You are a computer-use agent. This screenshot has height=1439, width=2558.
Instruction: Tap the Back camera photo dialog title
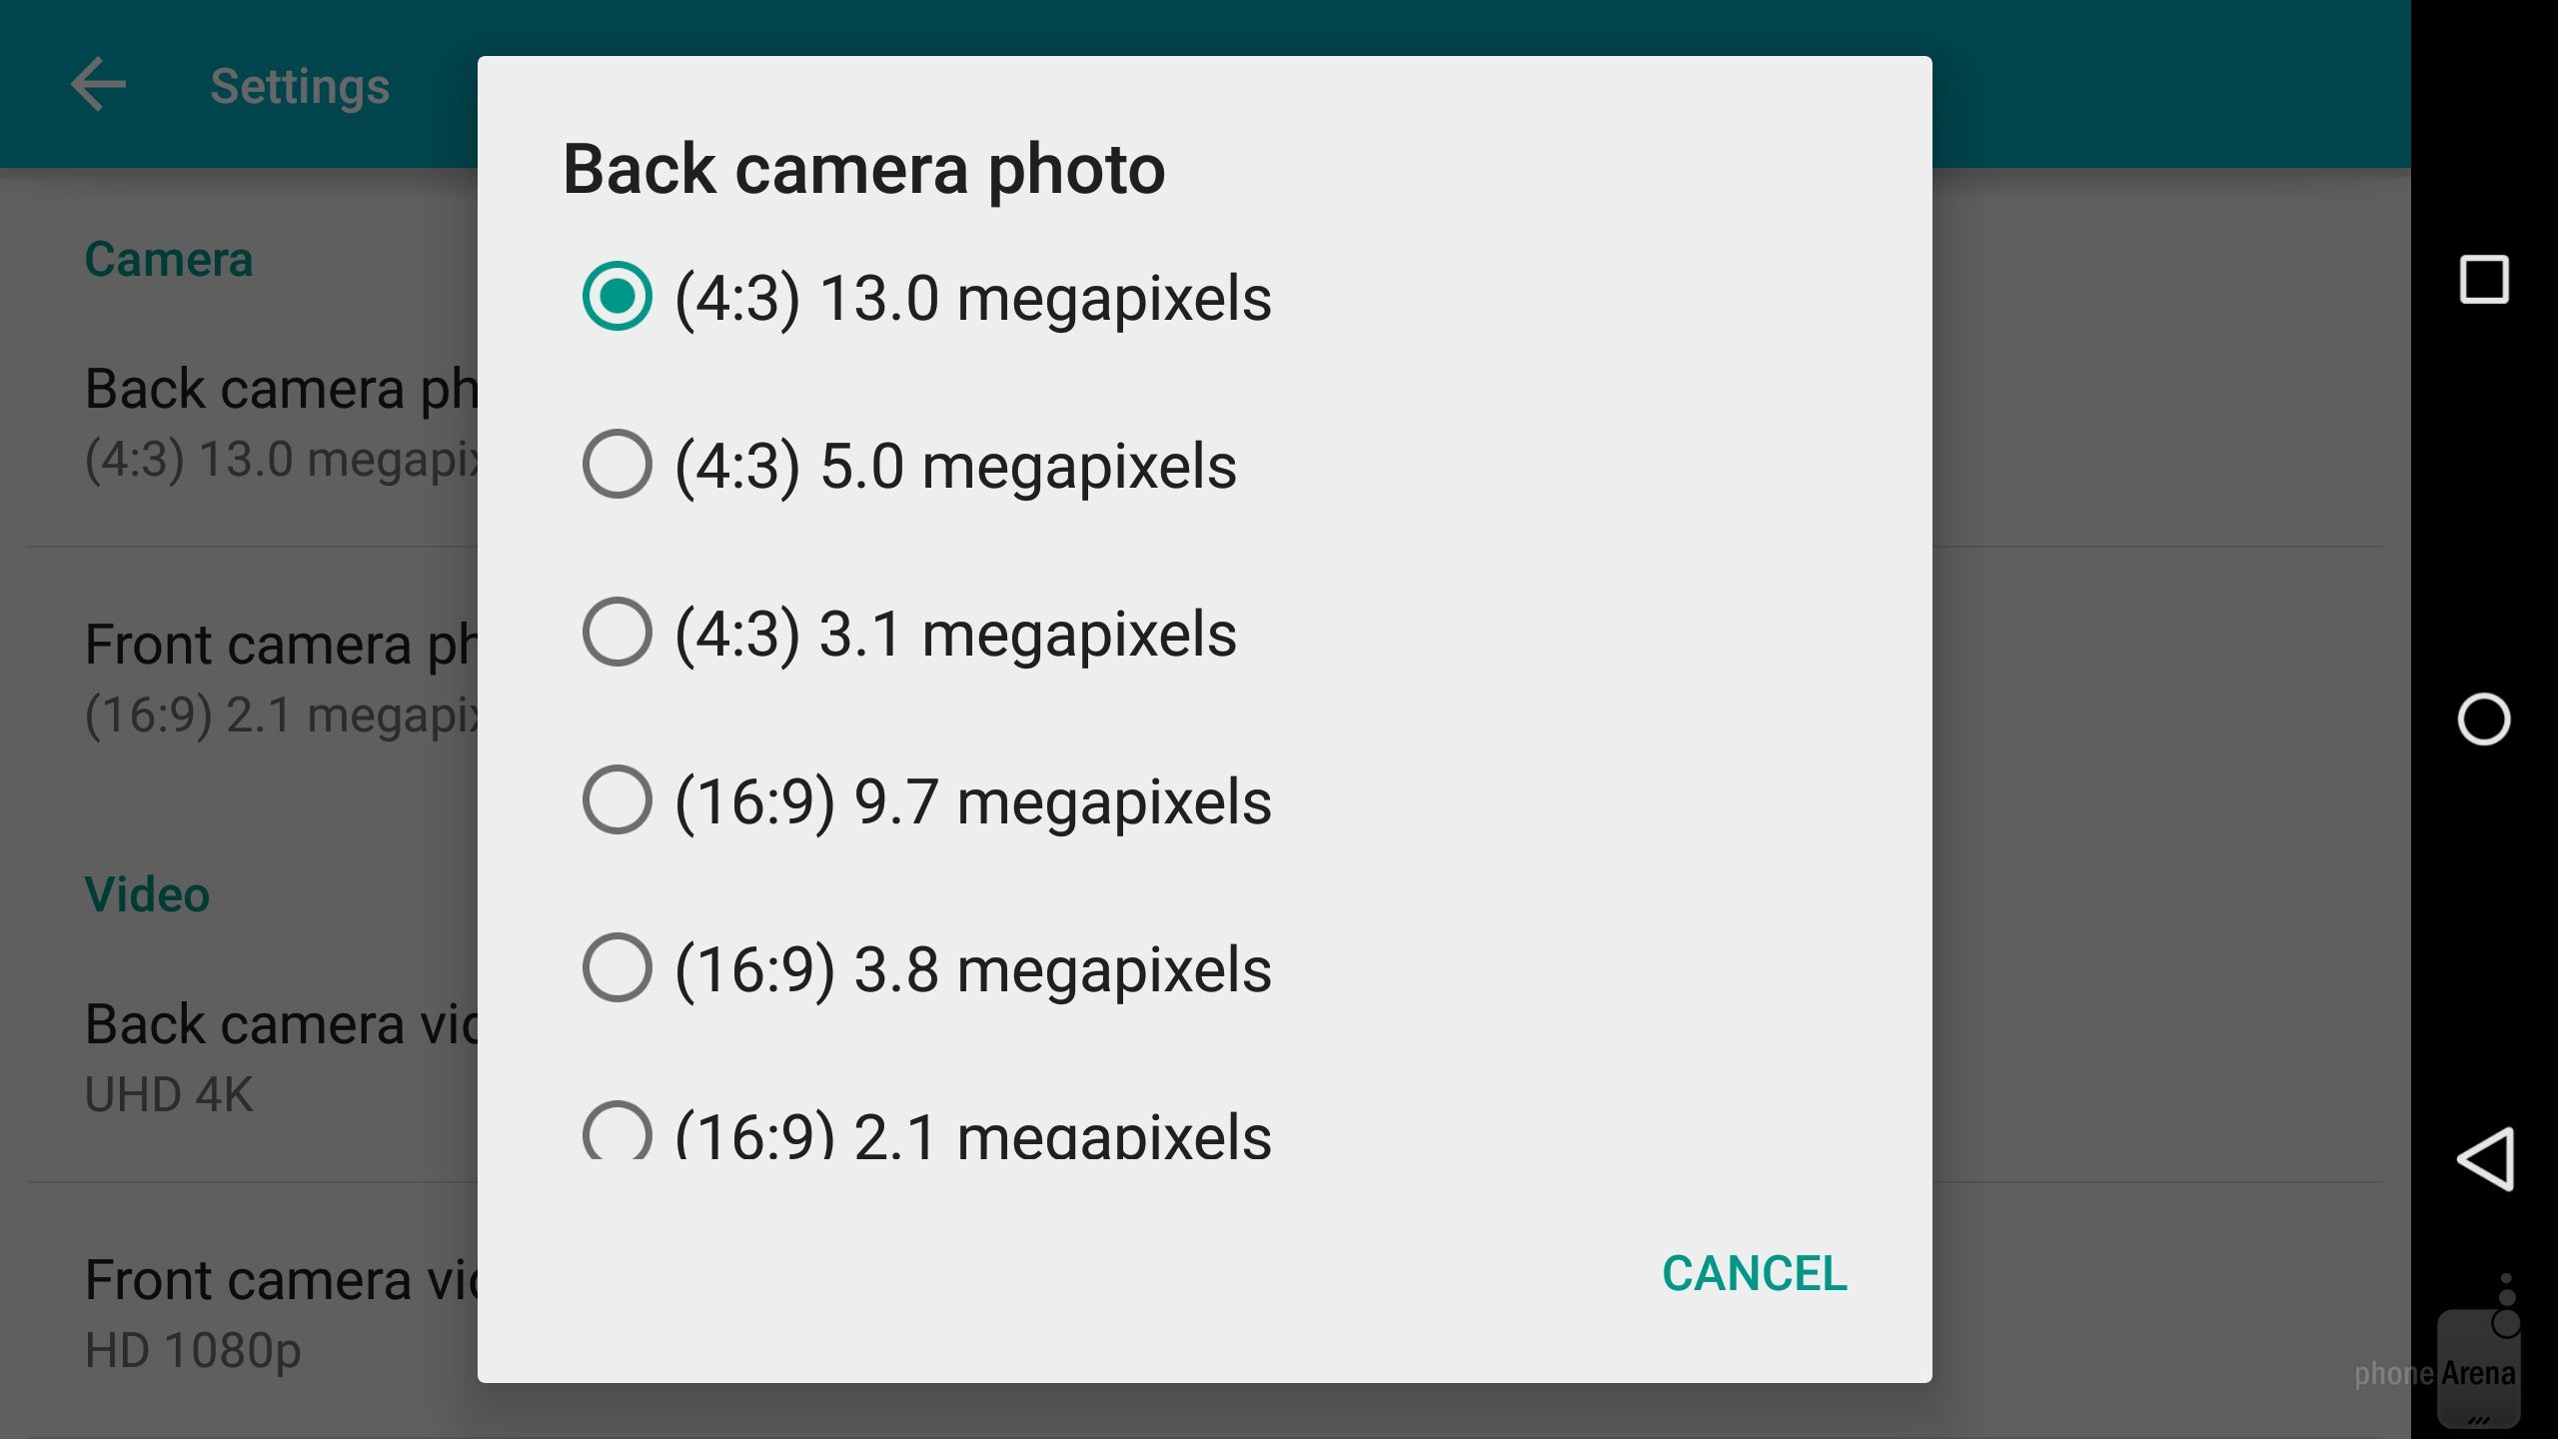point(863,170)
